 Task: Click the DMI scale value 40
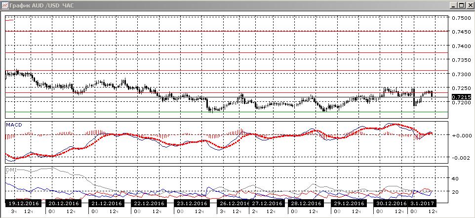point(455,178)
